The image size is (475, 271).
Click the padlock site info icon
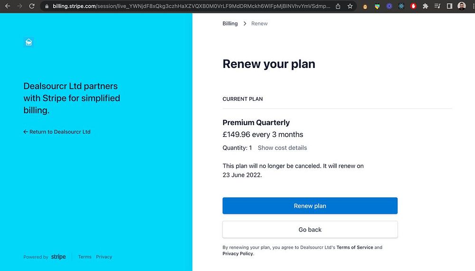click(47, 6)
